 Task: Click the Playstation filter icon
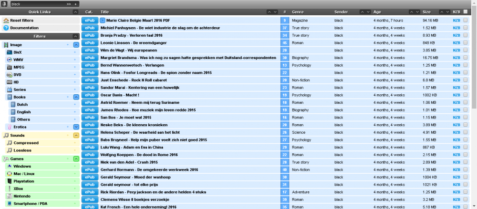point(10,181)
